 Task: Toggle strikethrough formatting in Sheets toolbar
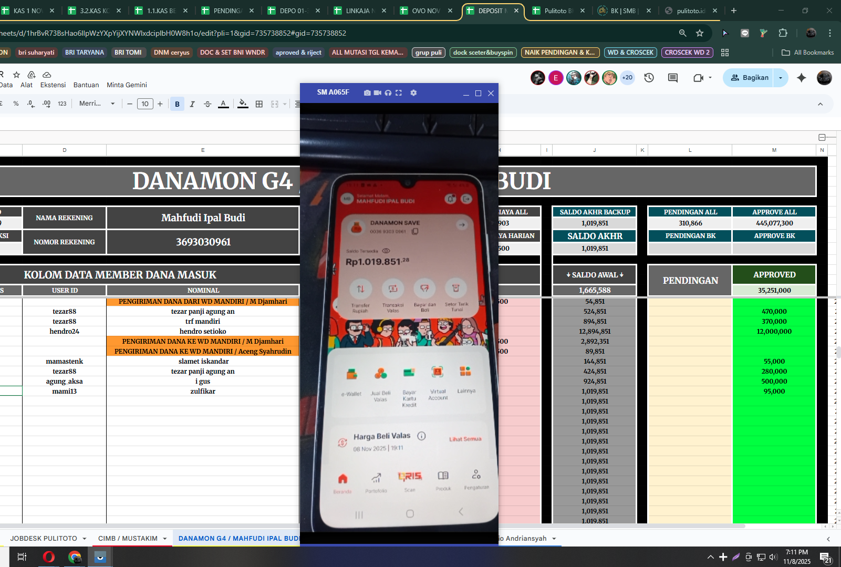click(207, 104)
